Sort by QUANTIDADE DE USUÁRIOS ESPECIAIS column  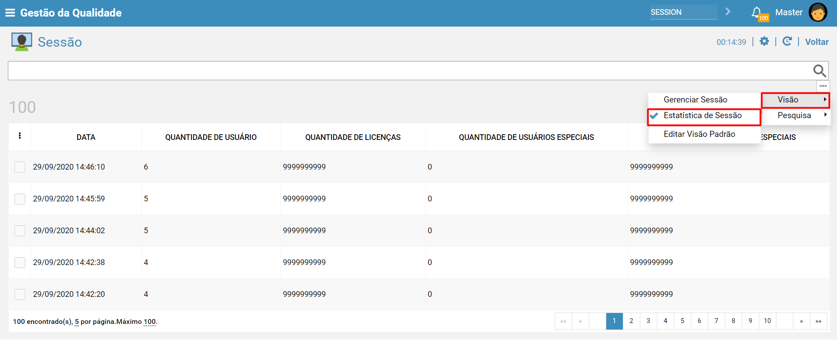pos(526,137)
